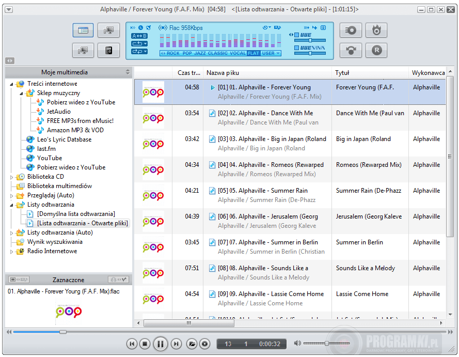Open files with the folder button
The image size is (459, 357).
point(192,344)
